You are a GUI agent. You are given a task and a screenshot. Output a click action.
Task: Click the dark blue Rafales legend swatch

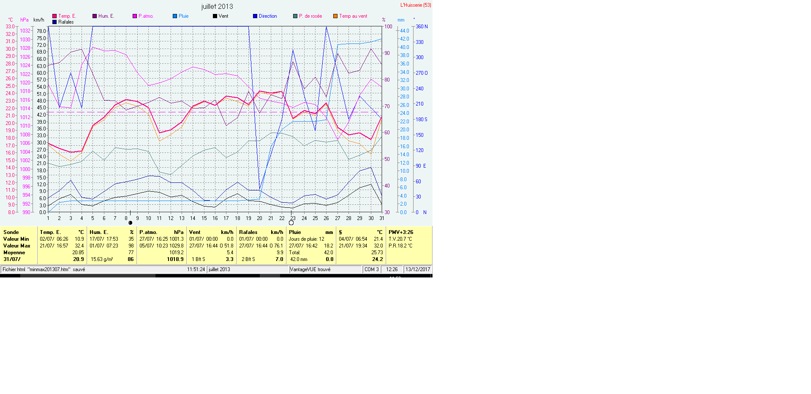[54, 22]
